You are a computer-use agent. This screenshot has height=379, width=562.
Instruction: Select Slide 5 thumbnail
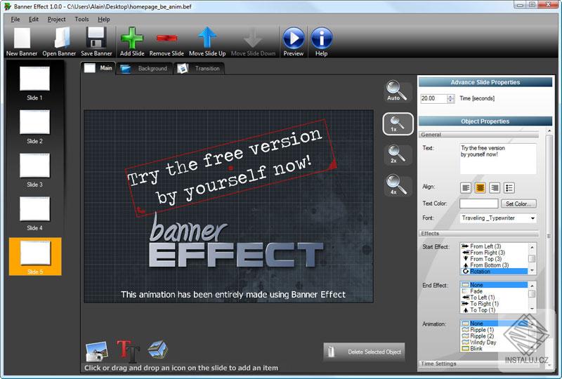(35, 256)
